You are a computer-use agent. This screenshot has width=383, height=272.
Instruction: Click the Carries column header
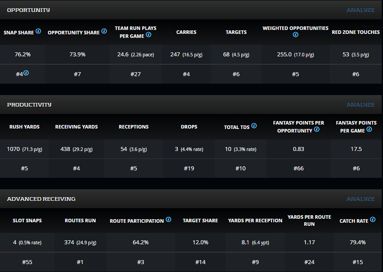click(186, 32)
